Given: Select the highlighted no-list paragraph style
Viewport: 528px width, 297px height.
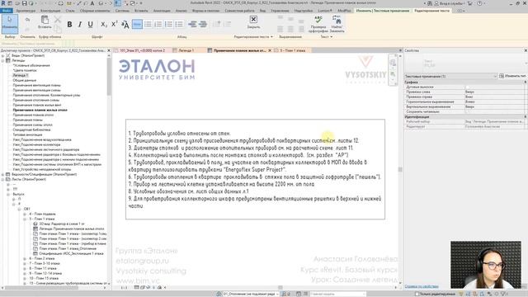Looking at the screenshot, I should tap(137, 24).
